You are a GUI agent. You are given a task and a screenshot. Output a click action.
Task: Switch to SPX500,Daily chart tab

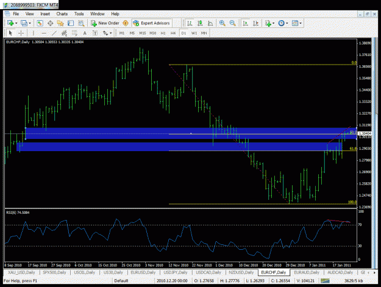point(54,272)
